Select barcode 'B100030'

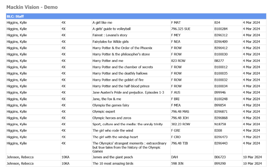(221, 54)
